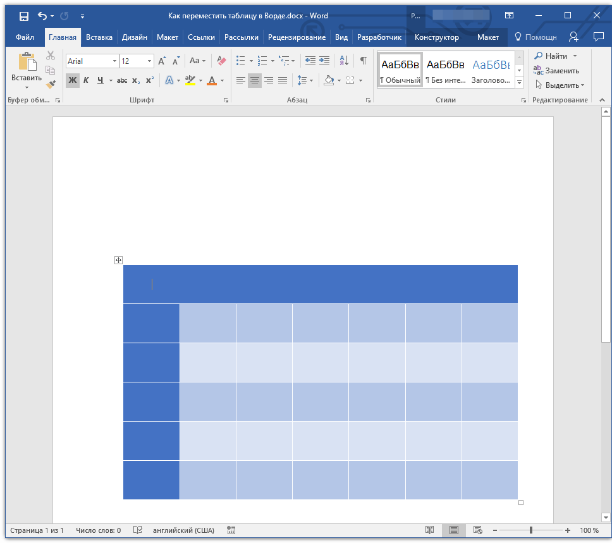This screenshot has height=543, width=612.
Task: Click the Sort A-Z icon
Action: coord(344,61)
